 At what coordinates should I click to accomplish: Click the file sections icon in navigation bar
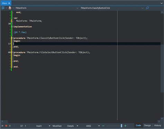(x=3, y=8)
